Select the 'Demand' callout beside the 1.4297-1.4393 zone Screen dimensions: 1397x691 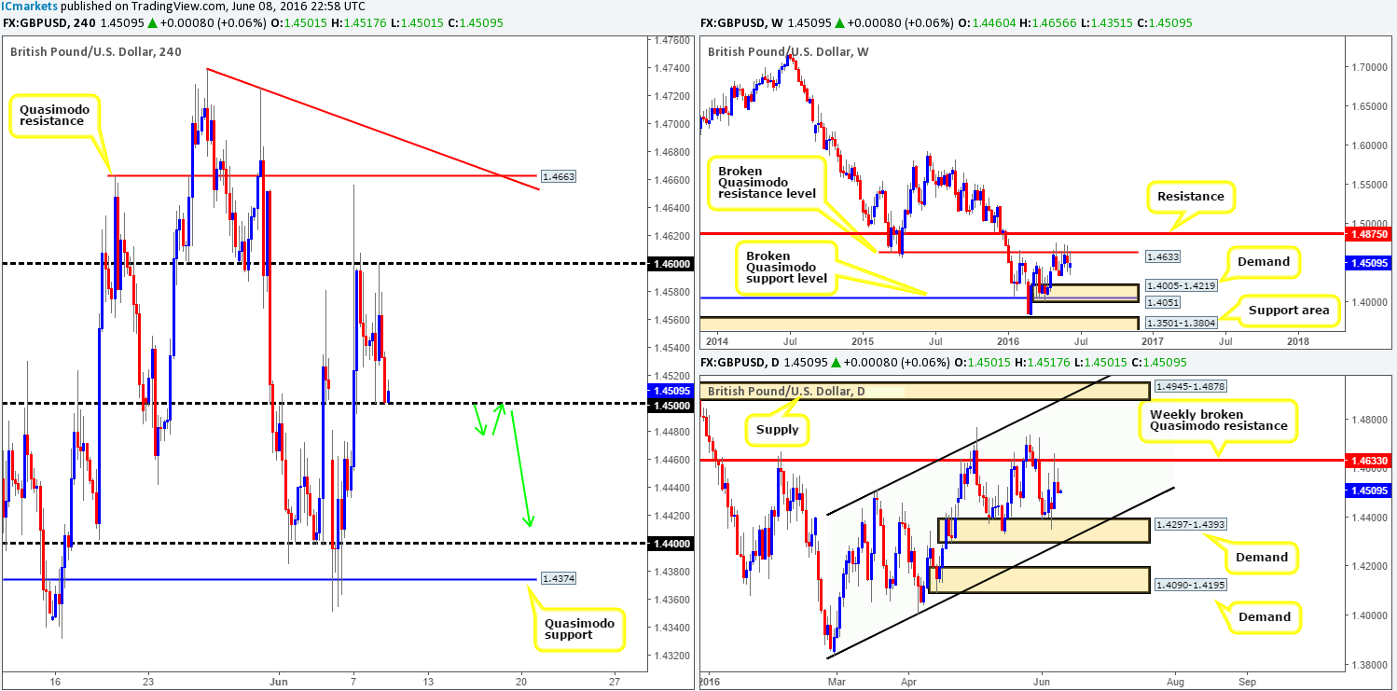pyautogui.click(x=1261, y=557)
